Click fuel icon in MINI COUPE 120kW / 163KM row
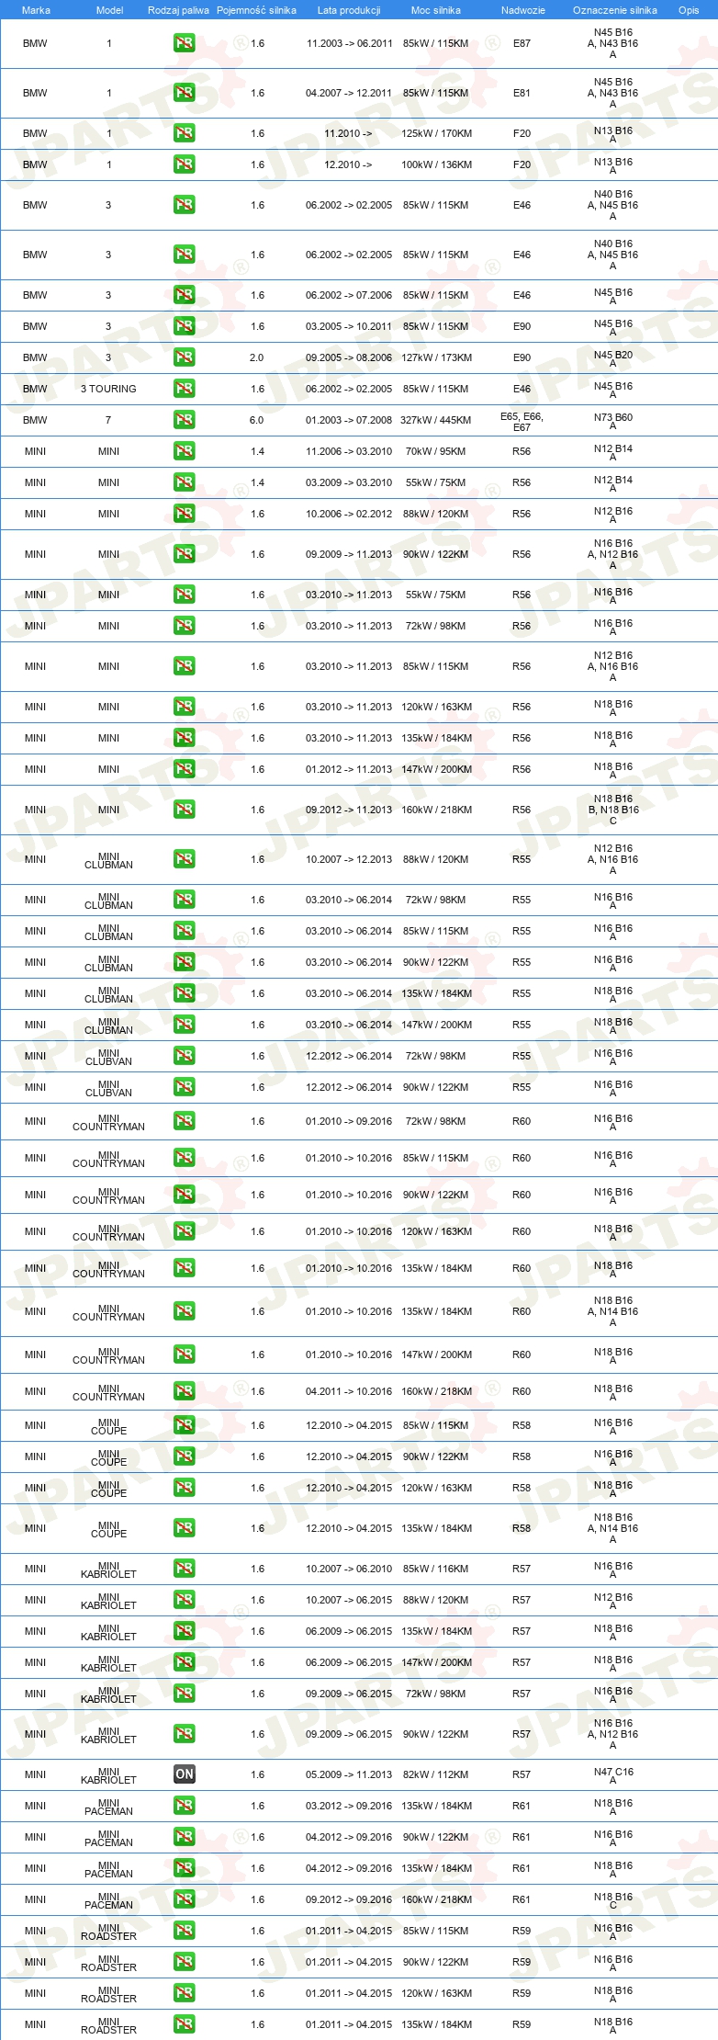Image resolution: width=718 pixels, height=2040 pixels. click(x=184, y=1488)
